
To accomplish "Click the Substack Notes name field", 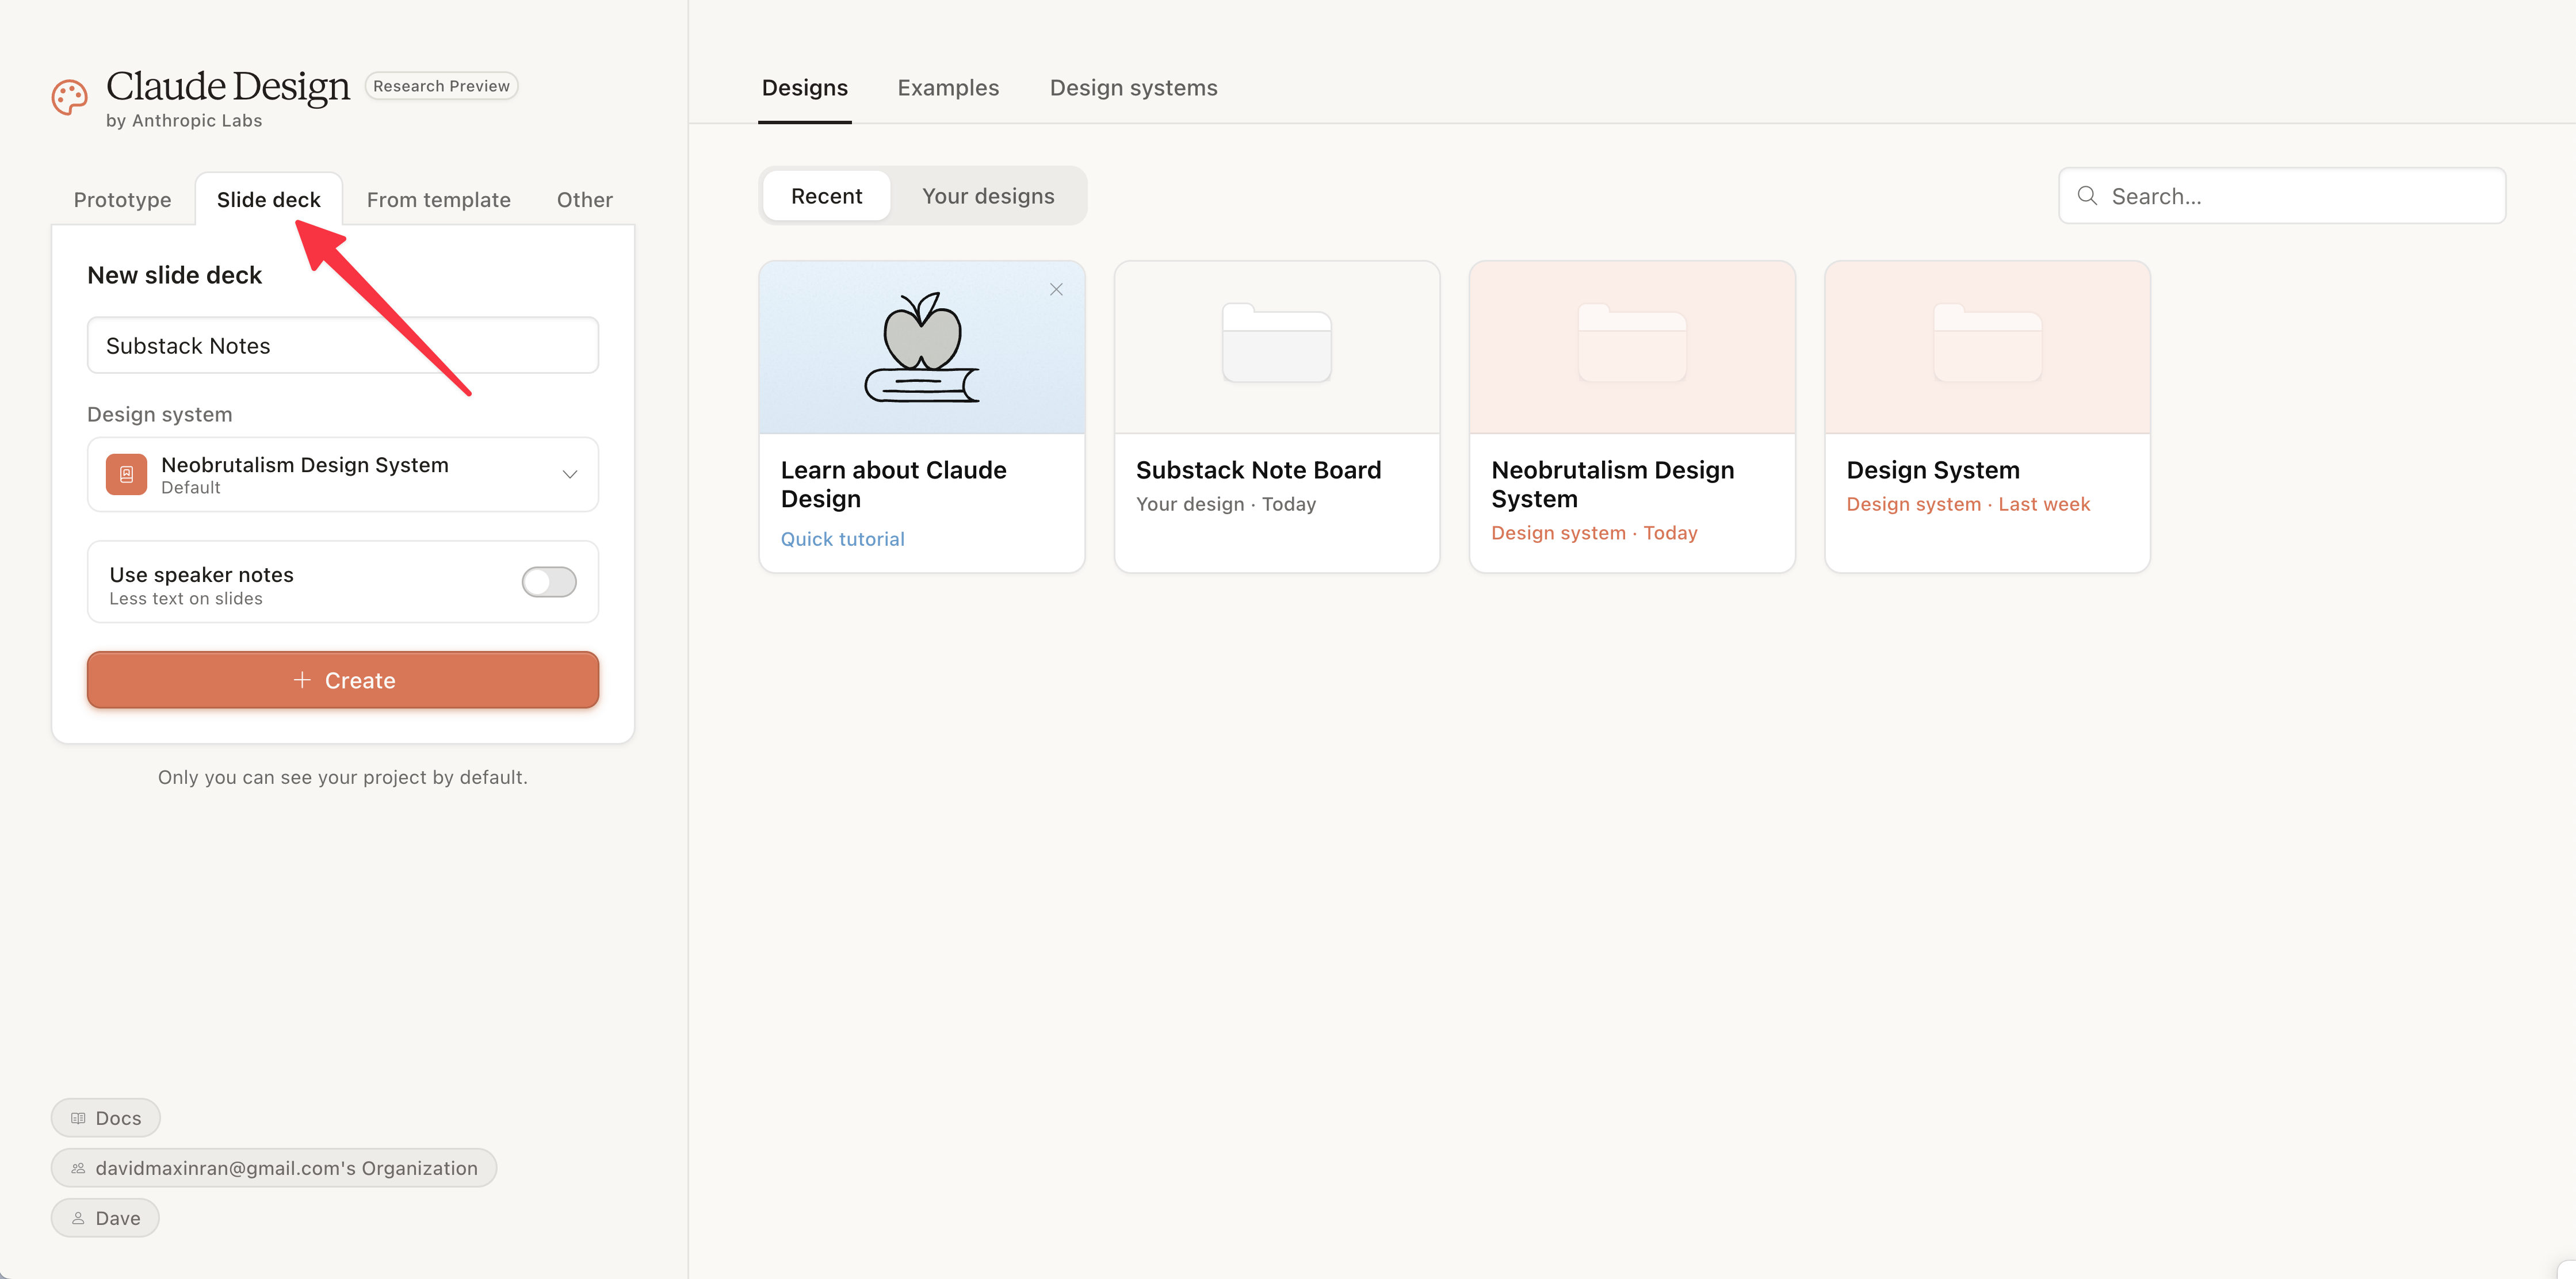I will 343,346.
